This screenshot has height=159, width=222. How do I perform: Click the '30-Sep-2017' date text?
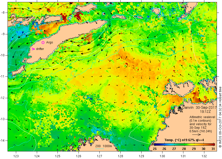click(x=206, y=108)
